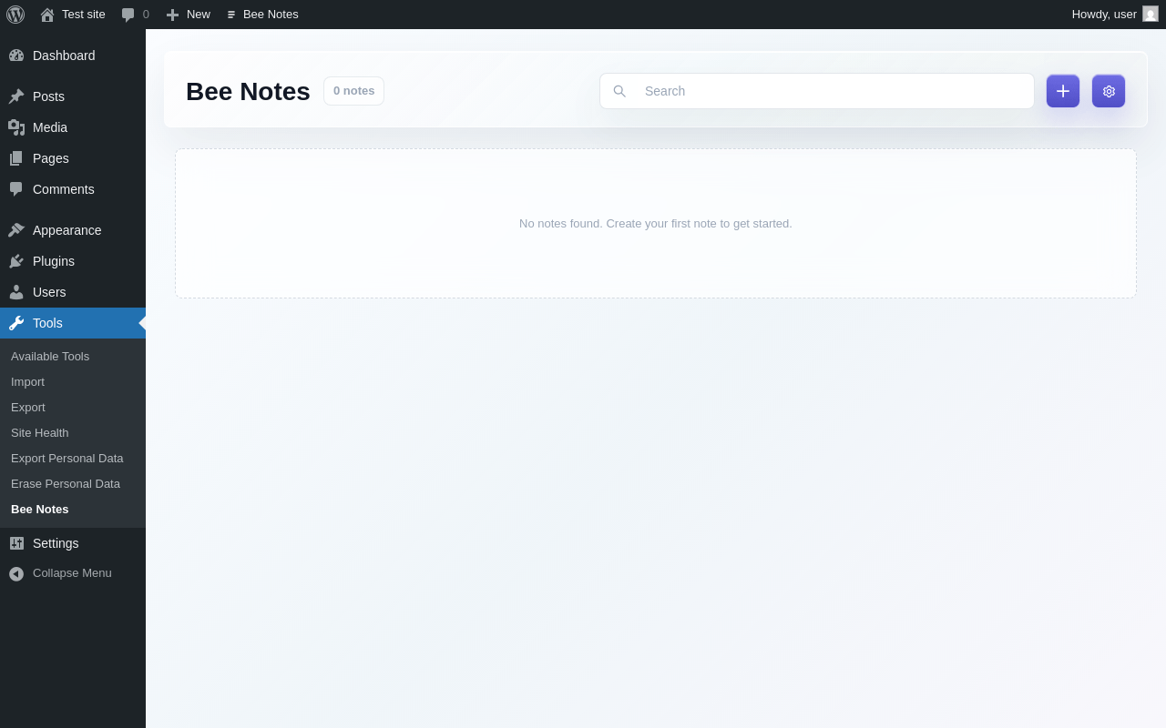This screenshot has width=1166, height=728.
Task: Click the comments bubble icon in admin bar
Action: click(128, 15)
